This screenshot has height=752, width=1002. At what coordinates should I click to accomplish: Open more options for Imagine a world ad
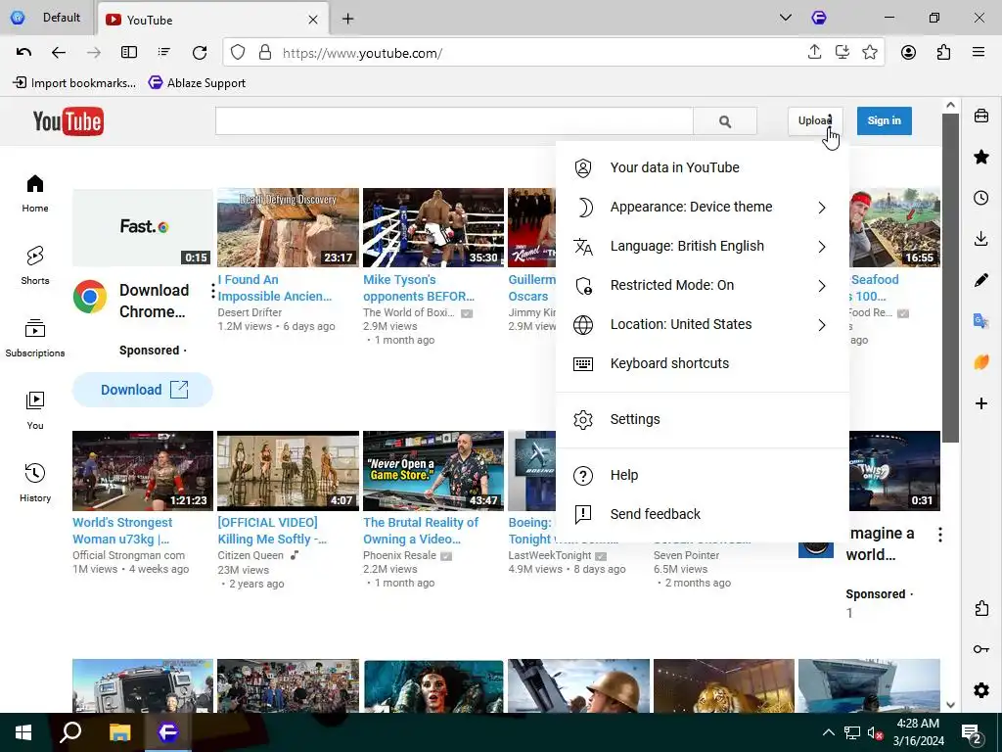[940, 535]
